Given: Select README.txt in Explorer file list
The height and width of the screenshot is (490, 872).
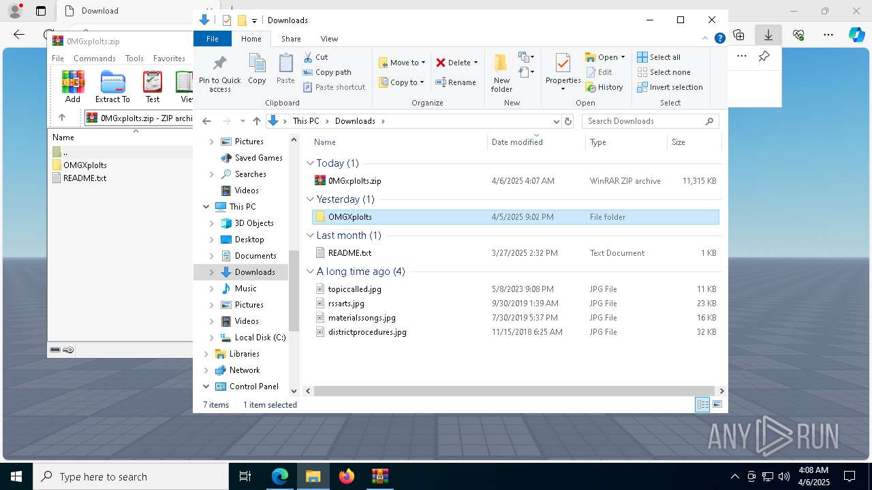Looking at the screenshot, I should coord(516,253).
